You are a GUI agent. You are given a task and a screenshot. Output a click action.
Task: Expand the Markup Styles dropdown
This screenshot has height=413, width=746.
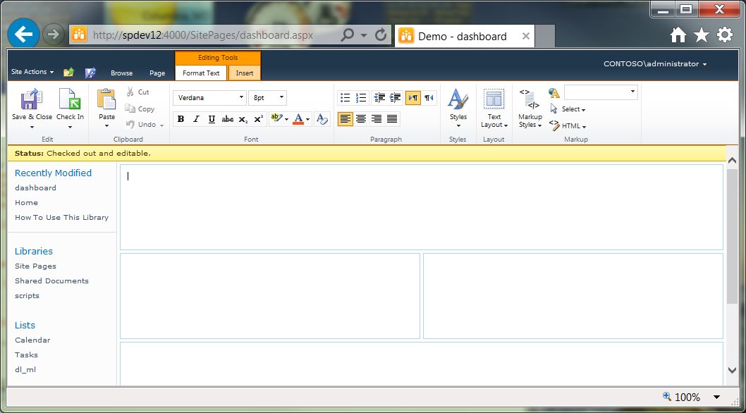[530, 121]
